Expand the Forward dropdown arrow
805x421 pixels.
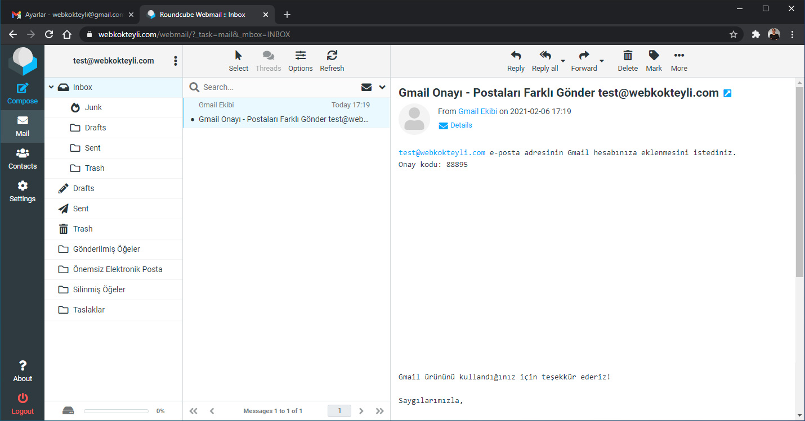tap(602, 61)
